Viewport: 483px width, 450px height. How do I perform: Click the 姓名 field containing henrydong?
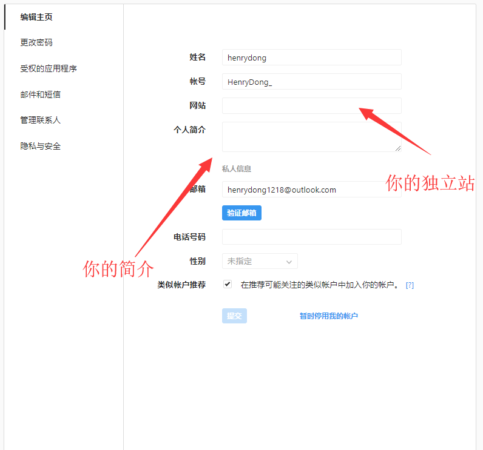click(x=311, y=58)
